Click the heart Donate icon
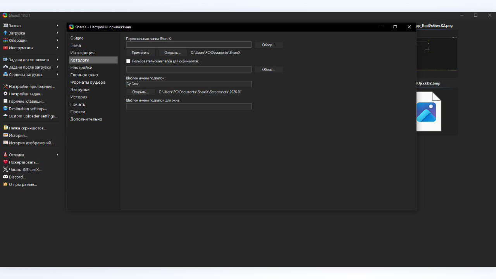This screenshot has width=496, height=279. tap(5, 162)
